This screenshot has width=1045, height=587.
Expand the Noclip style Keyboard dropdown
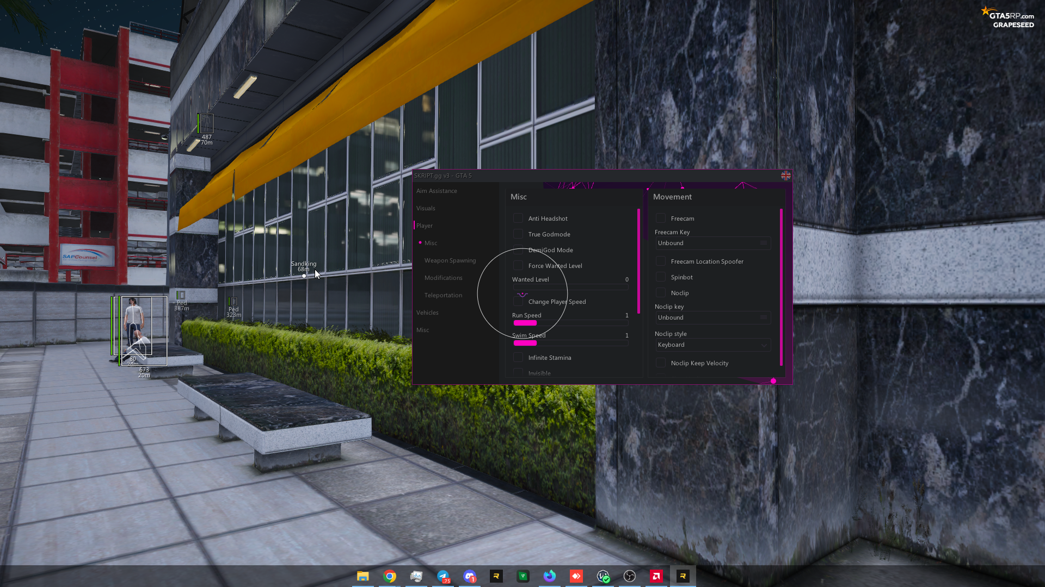pos(712,345)
